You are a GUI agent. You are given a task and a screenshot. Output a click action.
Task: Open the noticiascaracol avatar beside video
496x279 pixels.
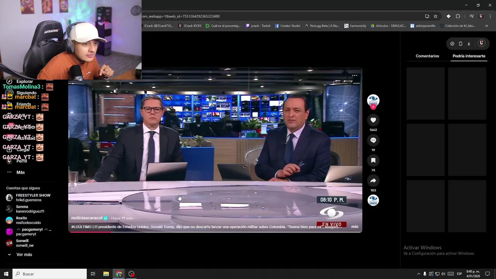point(373,100)
